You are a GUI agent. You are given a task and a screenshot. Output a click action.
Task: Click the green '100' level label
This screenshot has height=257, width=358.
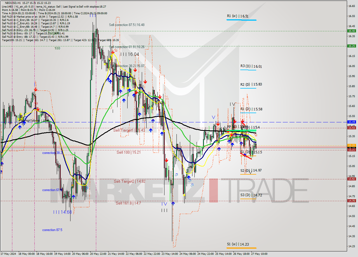pos(57,48)
